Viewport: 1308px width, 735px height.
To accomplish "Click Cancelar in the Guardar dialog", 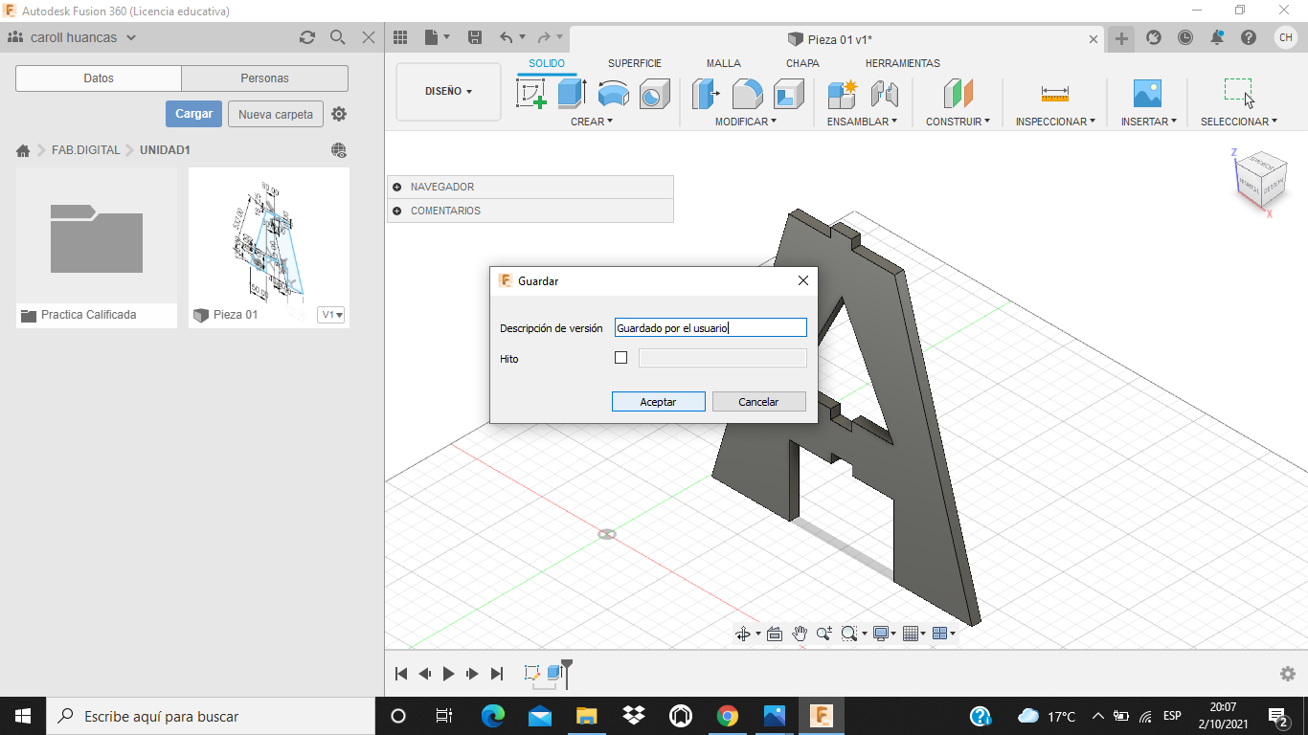I will click(758, 402).
